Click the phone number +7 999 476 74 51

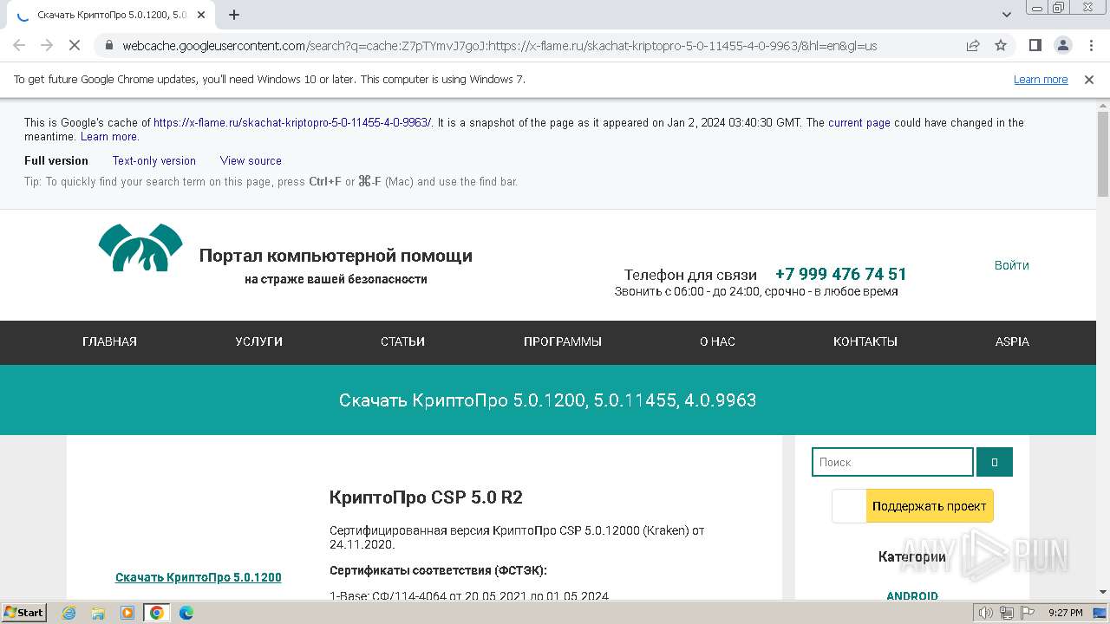(x=840, y=274)
